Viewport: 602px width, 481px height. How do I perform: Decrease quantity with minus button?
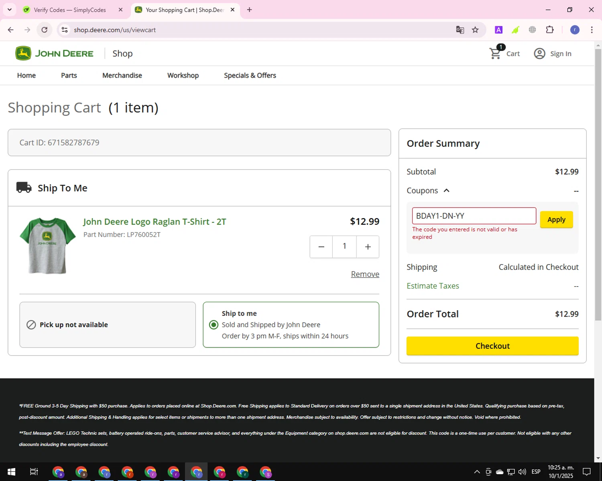pos(321,247)
